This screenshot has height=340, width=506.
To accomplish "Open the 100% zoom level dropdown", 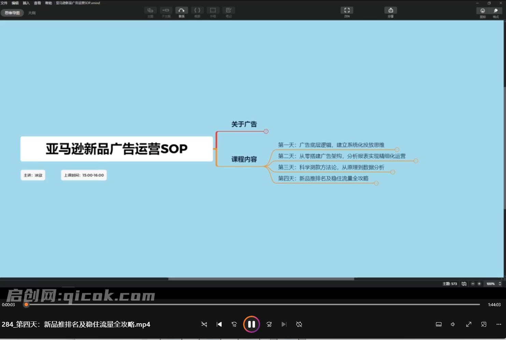I will coord(494,284).
